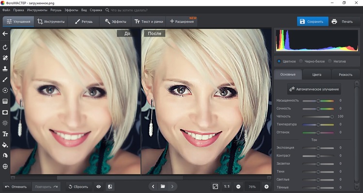Open the Цвета tab in right panel

coord(317,74)
